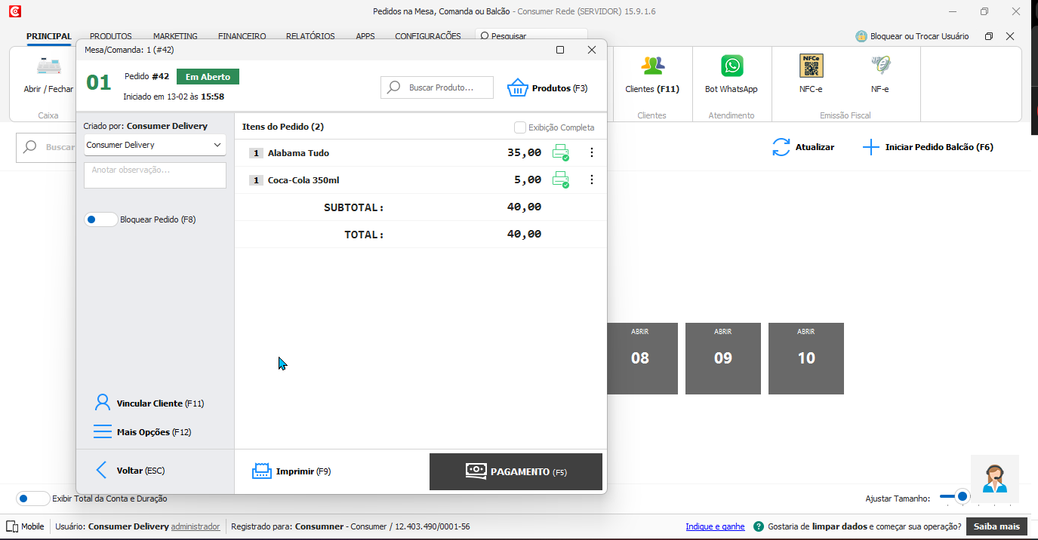This screenshot has width=1038, height=540.
Task: Open Mais Opções (F12) menu
Action: click(x=103, y=432)
